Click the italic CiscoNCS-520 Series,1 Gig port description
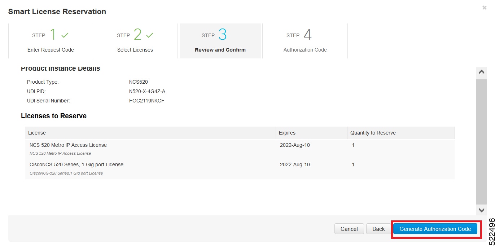The height and width of the screenshot is (246, 495). tap(66, 173)
